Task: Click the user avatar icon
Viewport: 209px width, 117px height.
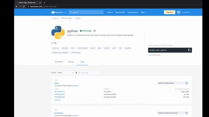Action: pos(179,12)
